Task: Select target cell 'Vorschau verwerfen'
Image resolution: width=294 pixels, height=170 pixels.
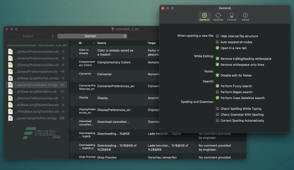Action: (162, 157)
